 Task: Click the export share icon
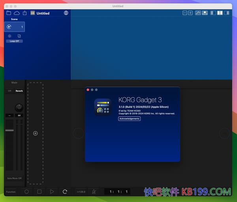point(25,13)
